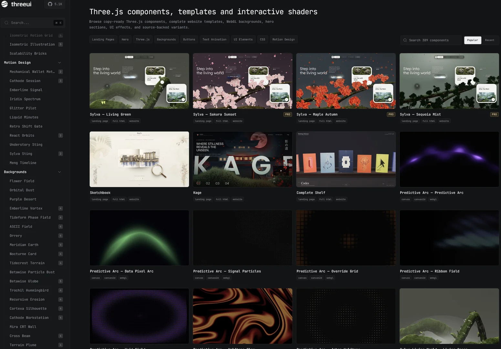Filter by Landing Pages category
This screenshot has height=349, width=501.
click(x=103, y=39)
